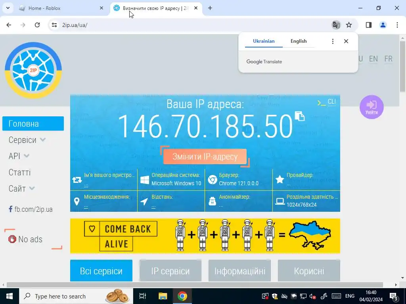Open the Google Translate options menu
406x304 pixels.
[x=333, y=41]
